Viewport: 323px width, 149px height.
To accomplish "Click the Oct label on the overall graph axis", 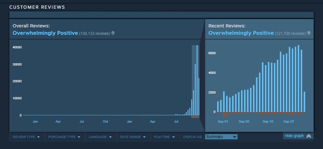I will pos(106,122).
